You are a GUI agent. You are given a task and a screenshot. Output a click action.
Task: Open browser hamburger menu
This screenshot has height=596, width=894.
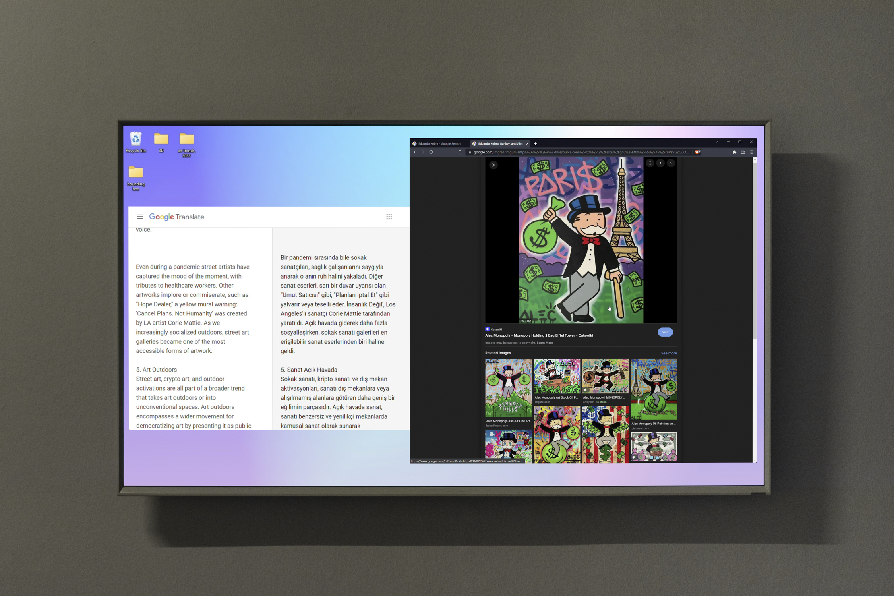coord(751,152)
